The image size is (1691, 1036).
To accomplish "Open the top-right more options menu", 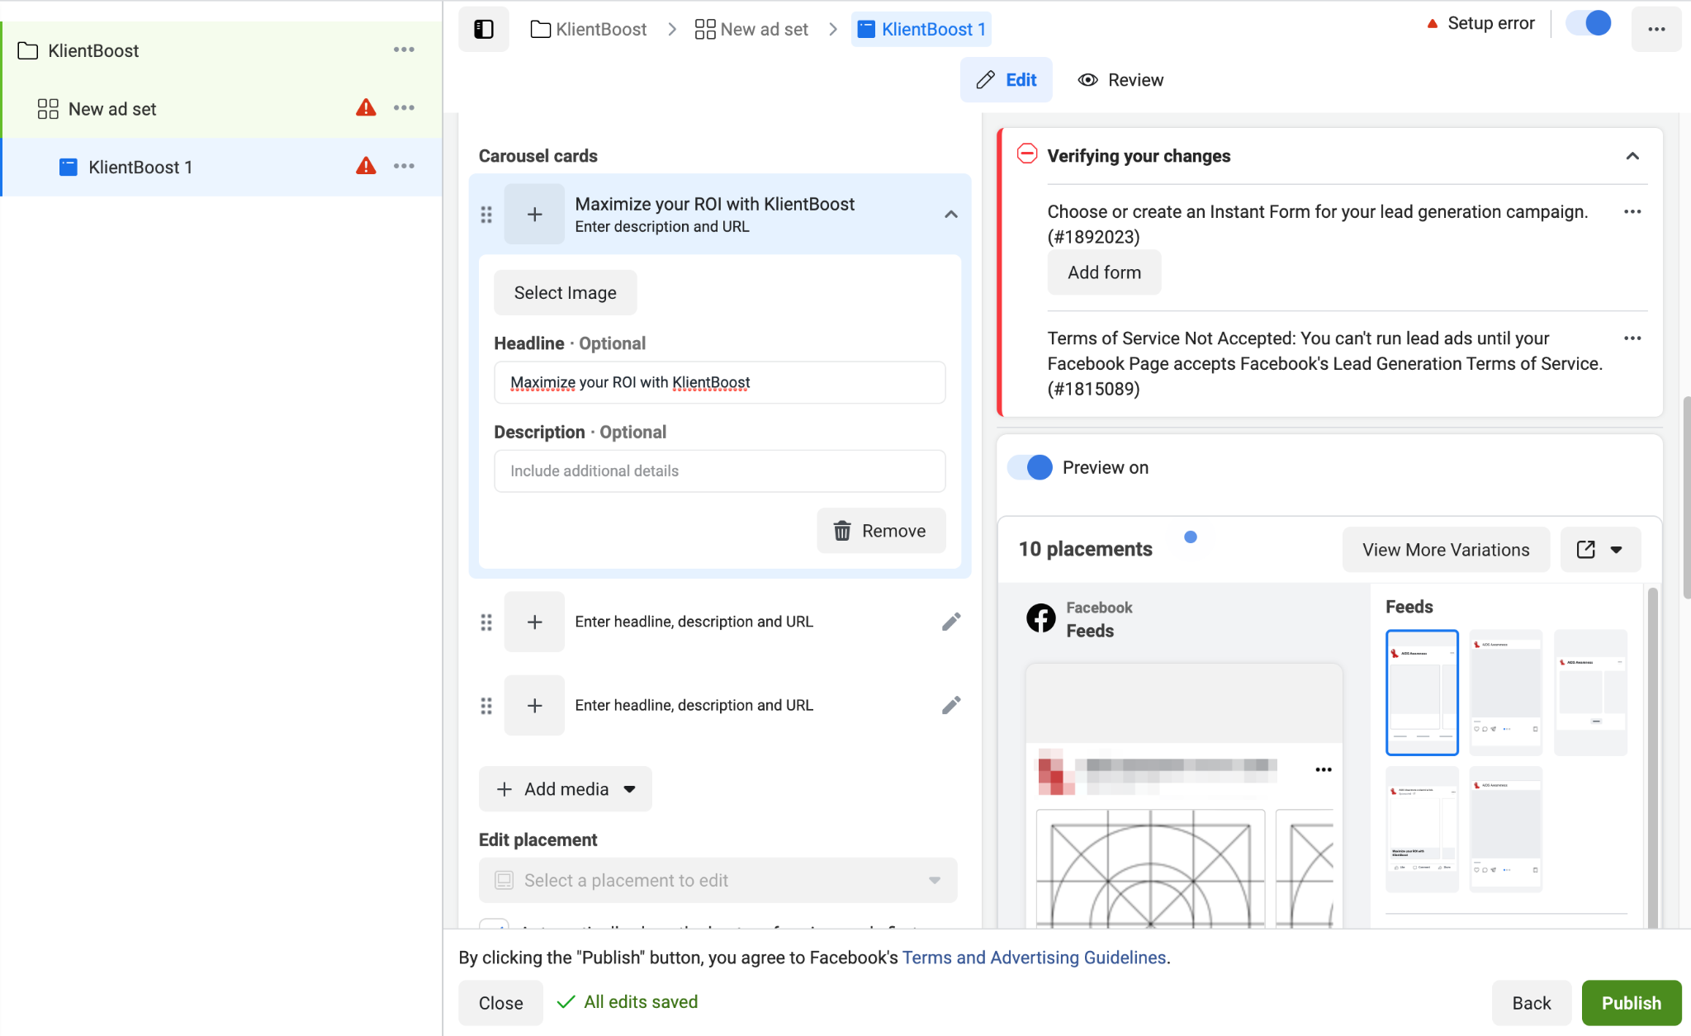I will click(1655, 30).
